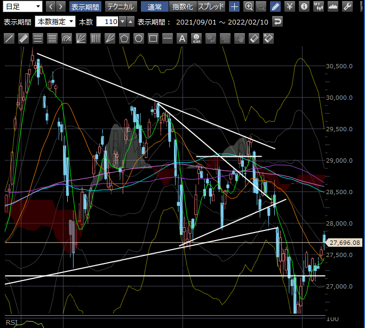Select the circle drawing tool
The image size is (365, 328).
[x=139, y=38]
